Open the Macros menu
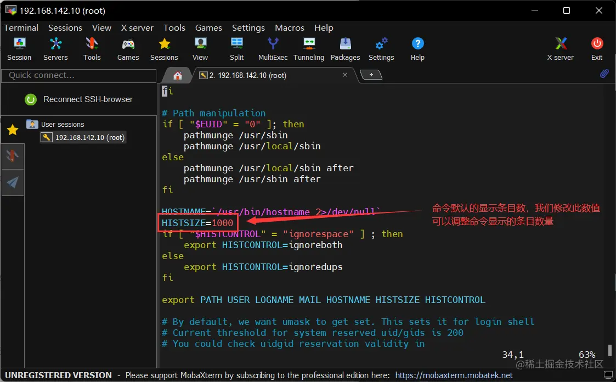This screenshot has width=616, height=382. pyautogui.click(x=290, y=28)
